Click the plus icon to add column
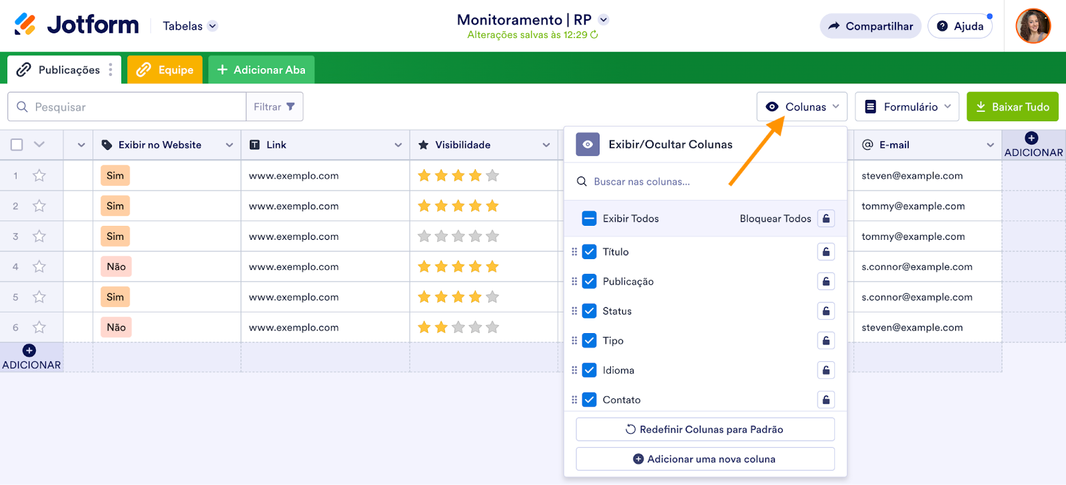 1031,139
